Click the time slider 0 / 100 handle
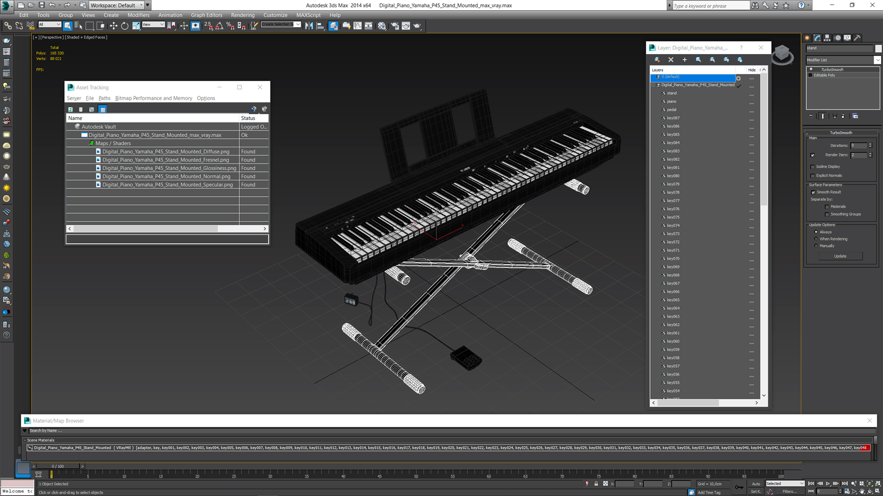883x496 pixels. coord(57,466)
